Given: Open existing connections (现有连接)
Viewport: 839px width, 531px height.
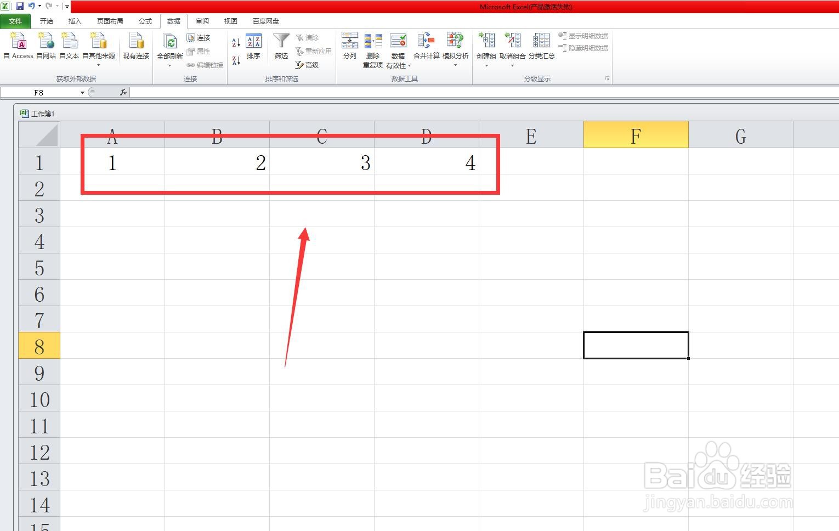Looking at the screenshot, I should click(x=136, y=46).
